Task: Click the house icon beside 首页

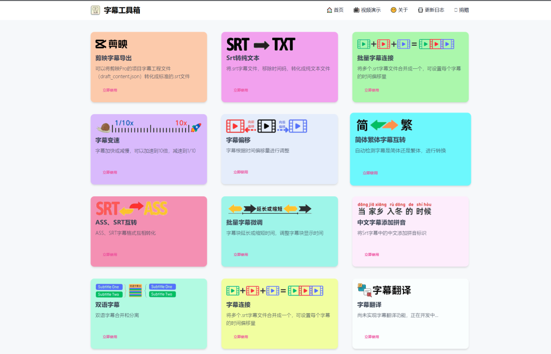Action: (x=328, y=10)
